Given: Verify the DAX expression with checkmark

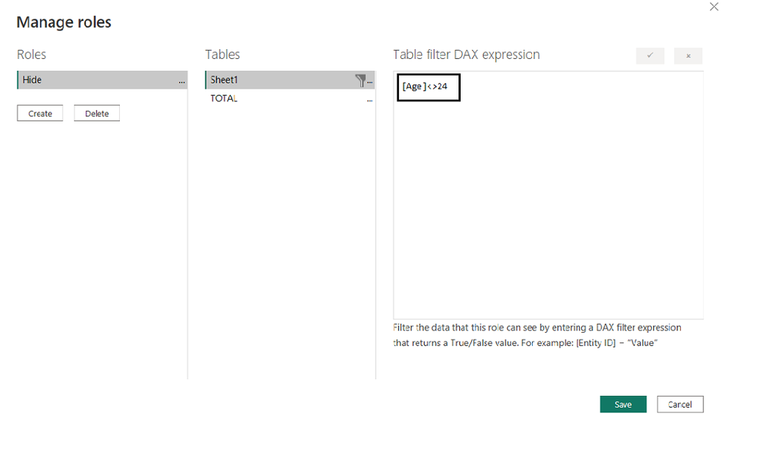Looking at the screenshot, I should coord(650,56).
